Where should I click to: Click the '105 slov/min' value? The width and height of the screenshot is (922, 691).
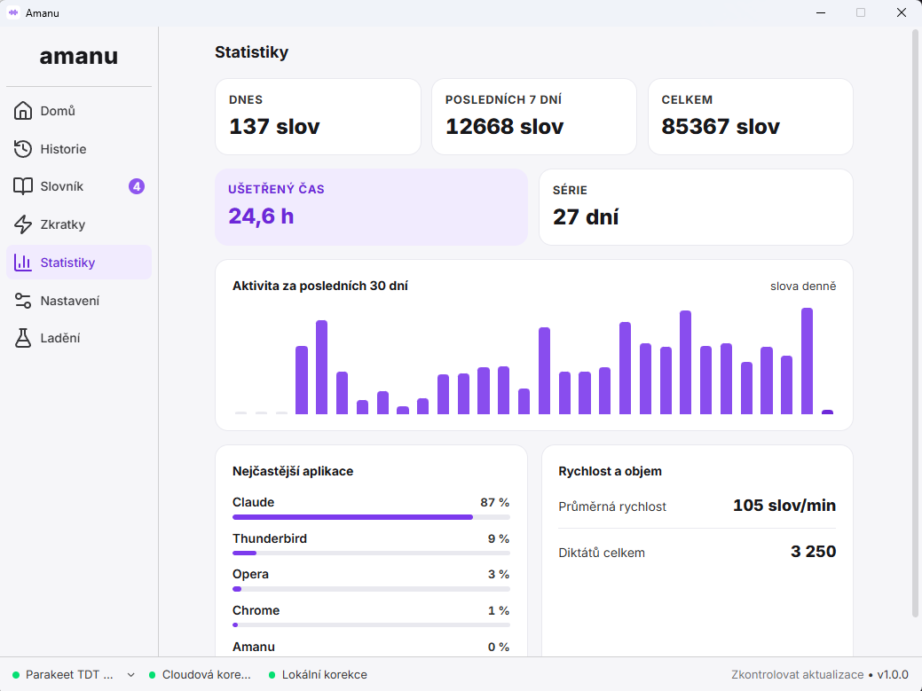pyautogui.click(x=784, y=506)
